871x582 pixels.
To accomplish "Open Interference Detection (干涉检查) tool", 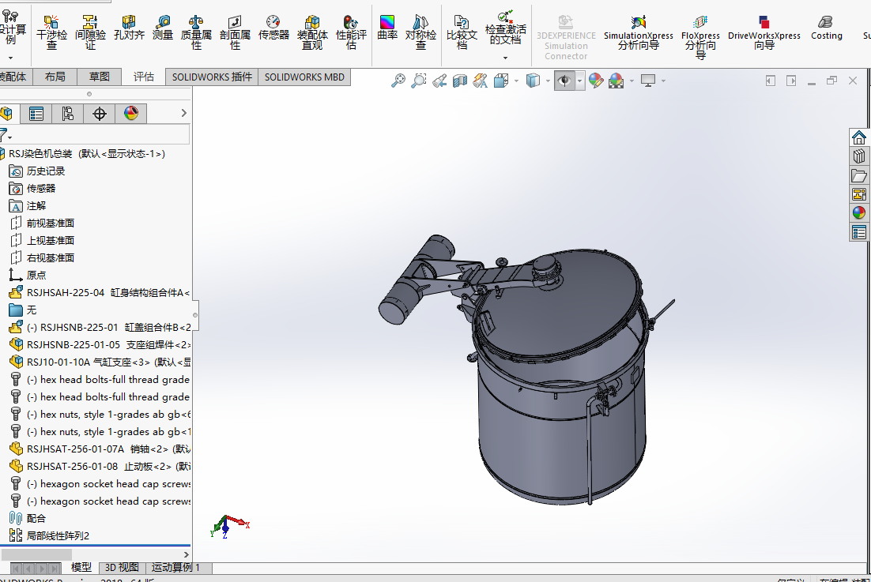I will tap(51, 32).
